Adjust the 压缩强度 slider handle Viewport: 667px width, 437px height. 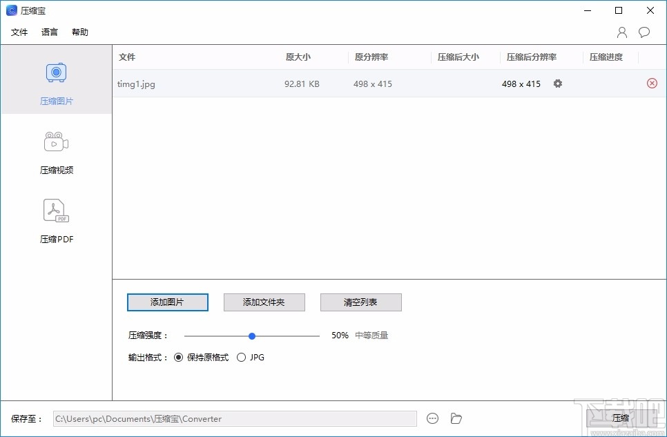(x=251, y=336)
